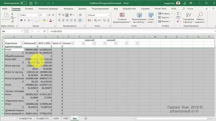This screenshot has height=121, width=216.
Task: Add a new sheet with plus
Action: click(x=86, y=118)
